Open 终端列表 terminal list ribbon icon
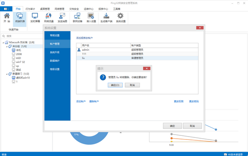Viewport: 248px width, 156px height. [20, 18]
